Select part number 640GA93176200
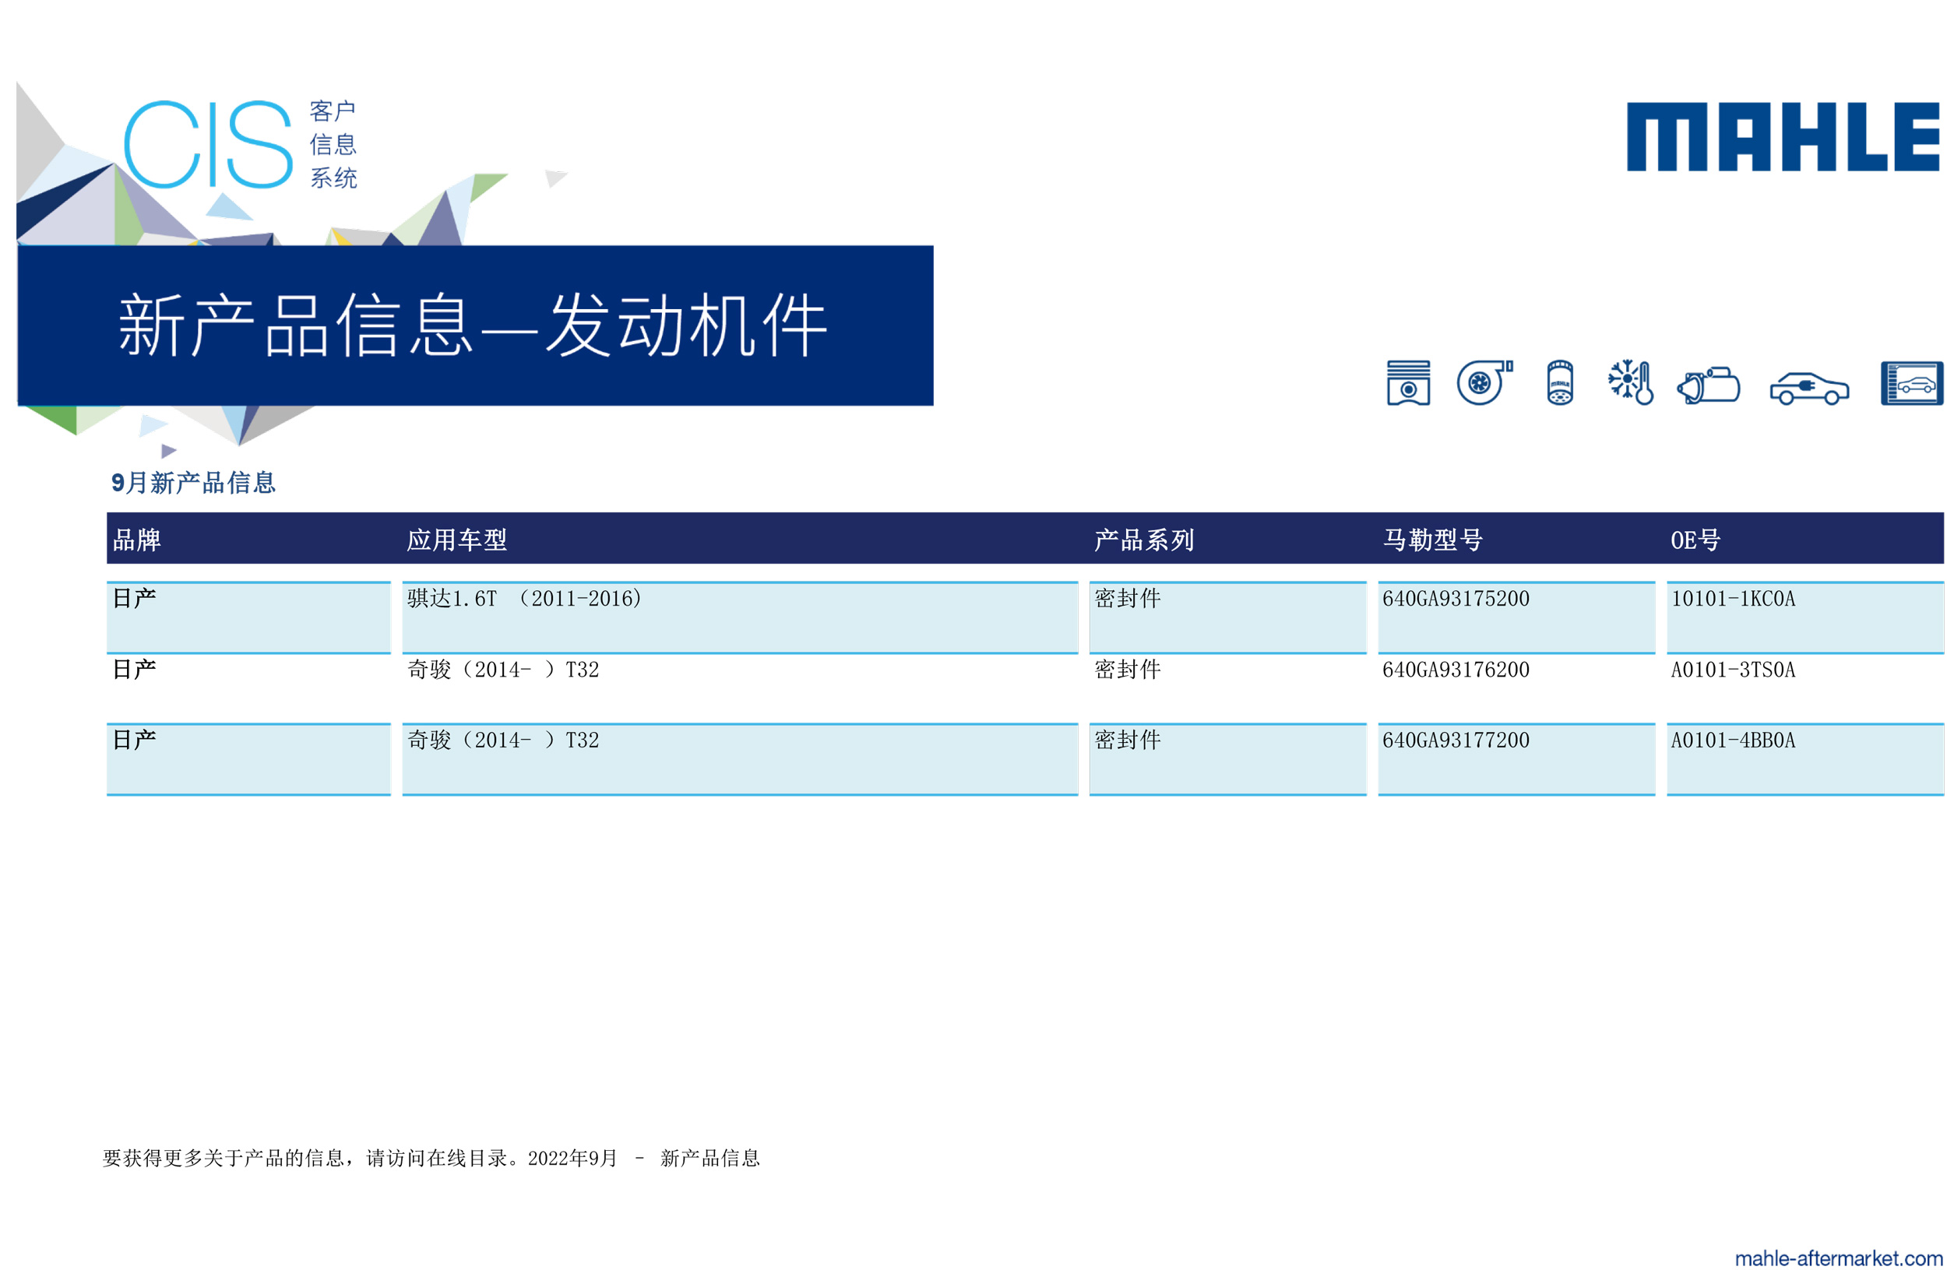This screenshot has height=1270, width=1947. click(x=1456, y=670)
